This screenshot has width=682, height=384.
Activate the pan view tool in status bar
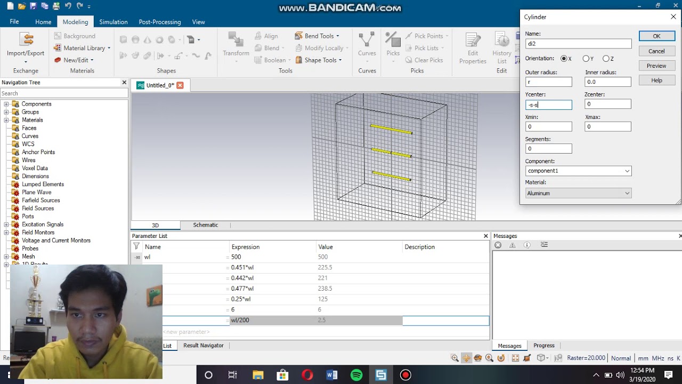coord(467,358)
